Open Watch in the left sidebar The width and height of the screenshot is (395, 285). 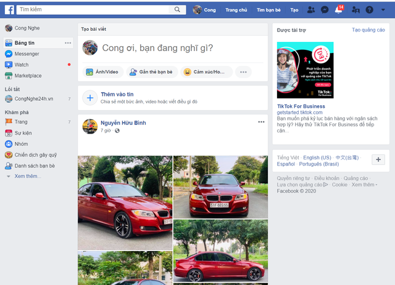coord(22,65)
